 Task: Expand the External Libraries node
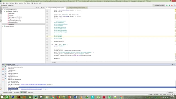(3, 26)
